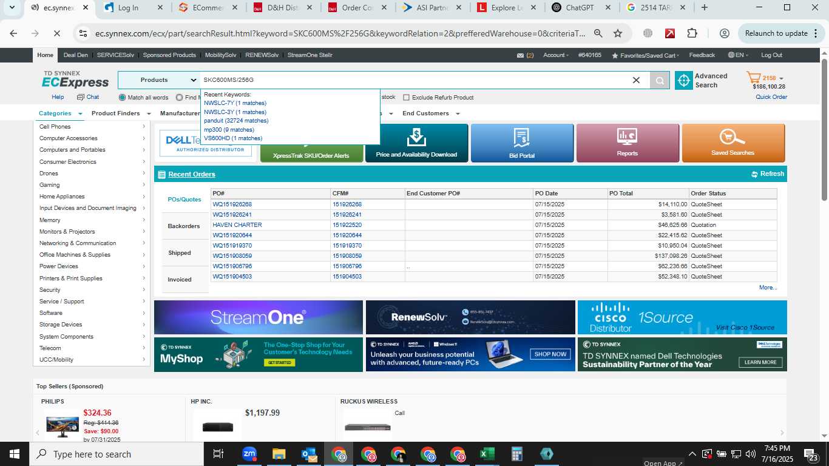Check the Exclude Refurb Product checkbox
Viewport: 829px width, 466px height.
(407, 97)
